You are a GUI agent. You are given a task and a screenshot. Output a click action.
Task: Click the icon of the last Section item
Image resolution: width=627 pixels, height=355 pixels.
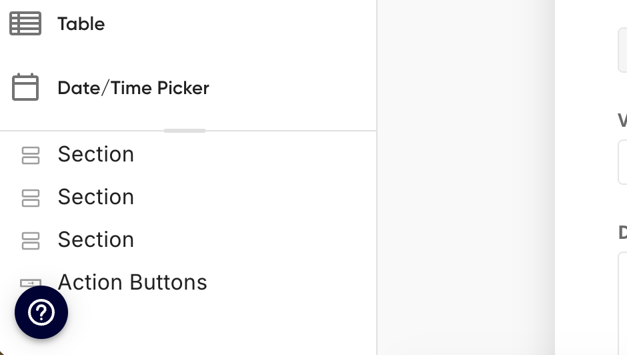pos(31,241)
